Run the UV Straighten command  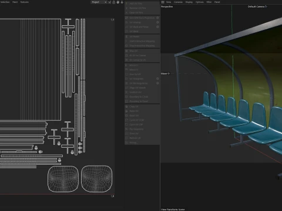pos(142,79)
